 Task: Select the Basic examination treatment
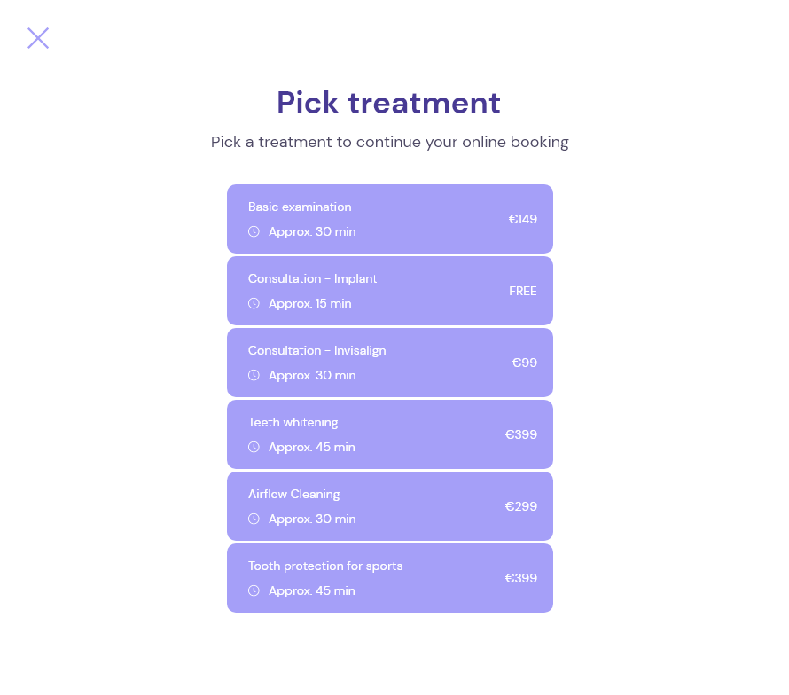pyautogui.click(x=389, y=219)
